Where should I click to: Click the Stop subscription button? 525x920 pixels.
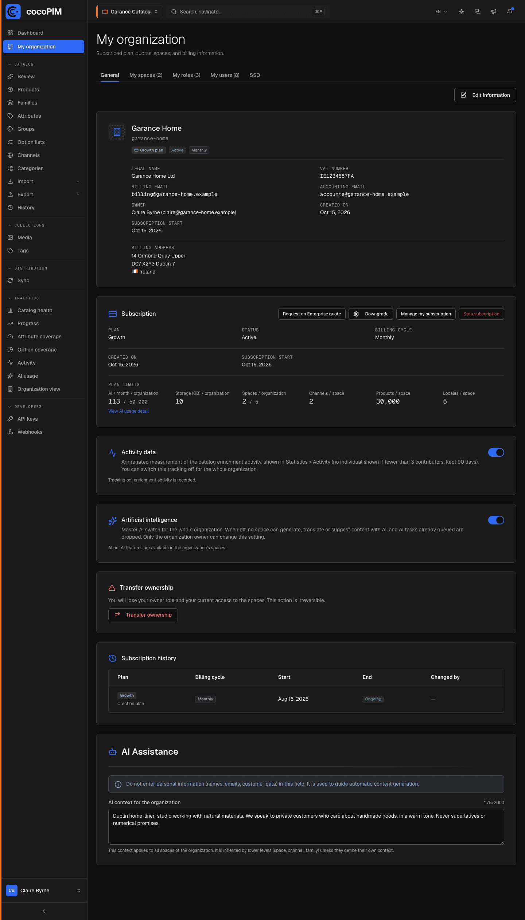pos(481,314)
